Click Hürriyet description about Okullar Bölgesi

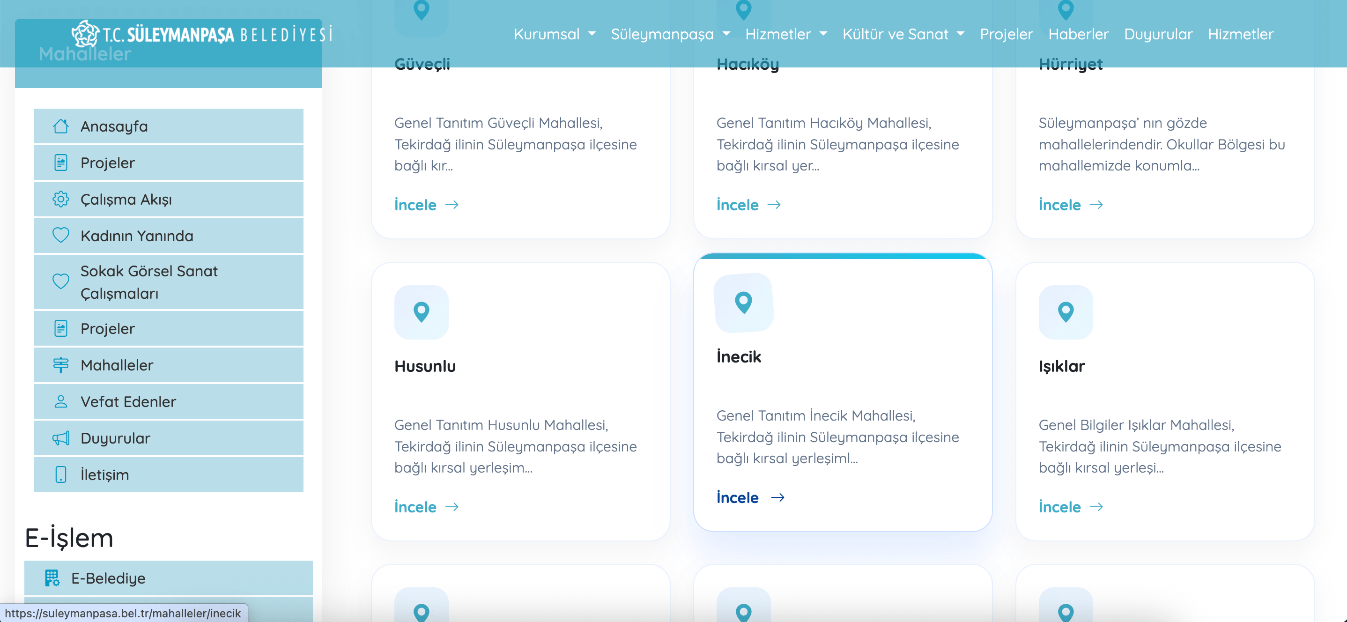point(1162,144)
